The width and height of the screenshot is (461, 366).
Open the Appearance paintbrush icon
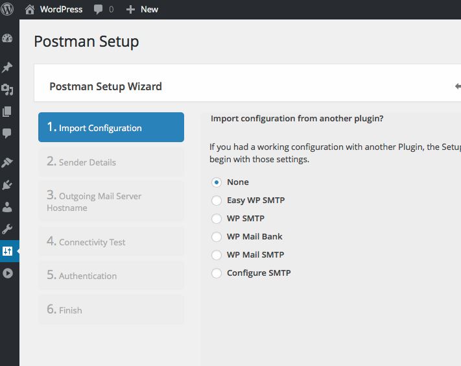click(x=7, y=162)
